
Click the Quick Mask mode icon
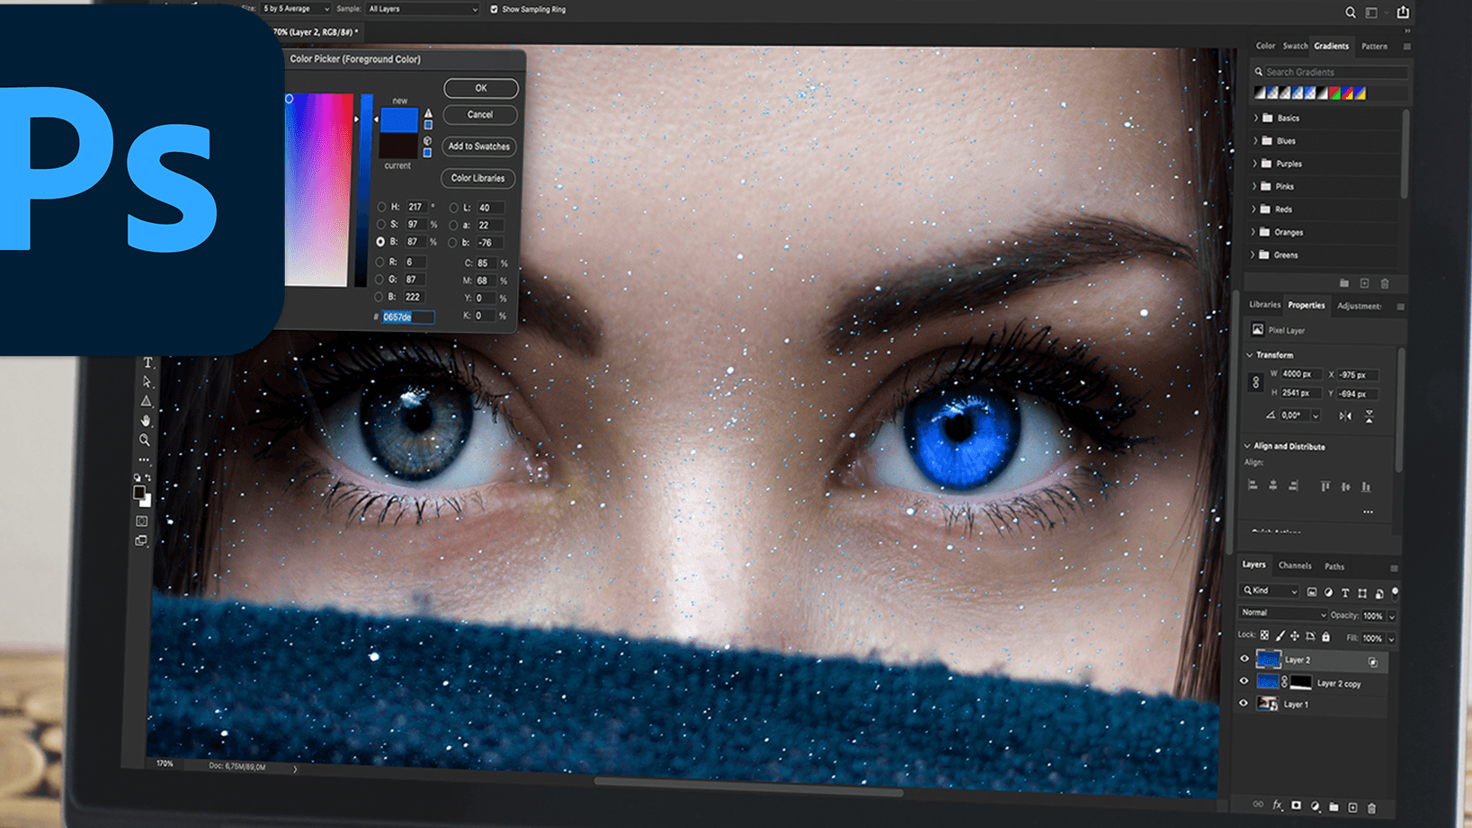point(142,521)
